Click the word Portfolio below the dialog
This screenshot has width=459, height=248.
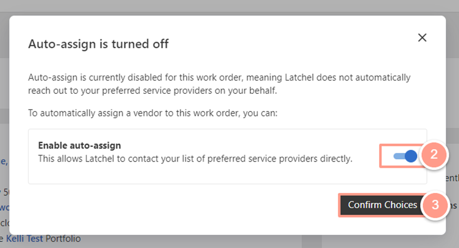click(x=63, y=239)
